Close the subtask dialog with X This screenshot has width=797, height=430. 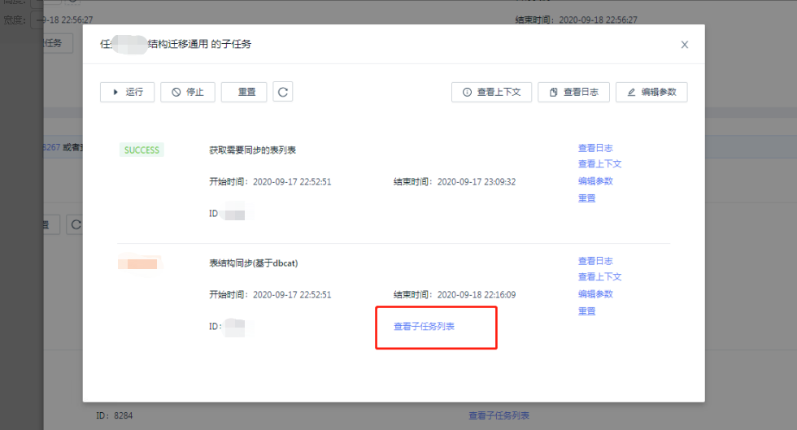coord(685,45)
